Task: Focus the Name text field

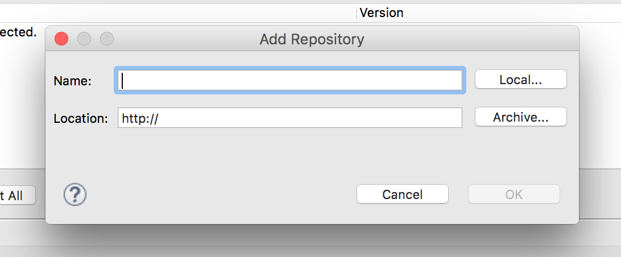Action: coord(290,80)
